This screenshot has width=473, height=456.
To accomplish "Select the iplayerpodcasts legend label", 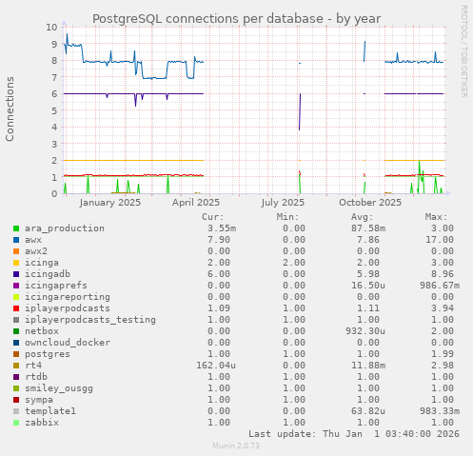I will click(68, 308).
